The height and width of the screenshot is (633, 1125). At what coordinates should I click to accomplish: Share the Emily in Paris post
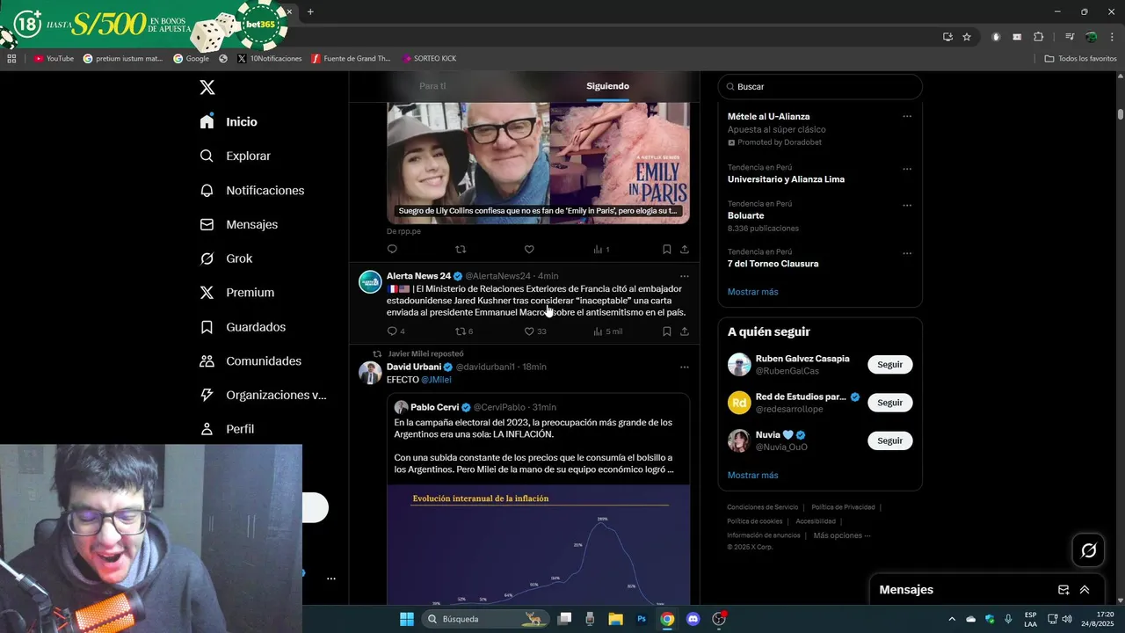pyautogui.click(x=685, y=250)
